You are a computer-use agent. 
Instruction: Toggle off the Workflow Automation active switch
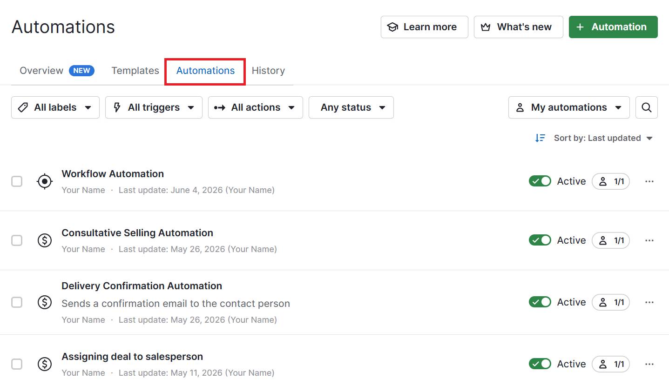[540, 181]
